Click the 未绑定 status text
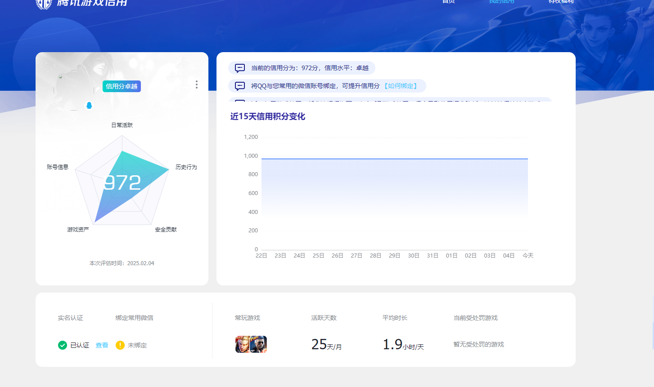654x387 pixels. click(x=137, y=345)
